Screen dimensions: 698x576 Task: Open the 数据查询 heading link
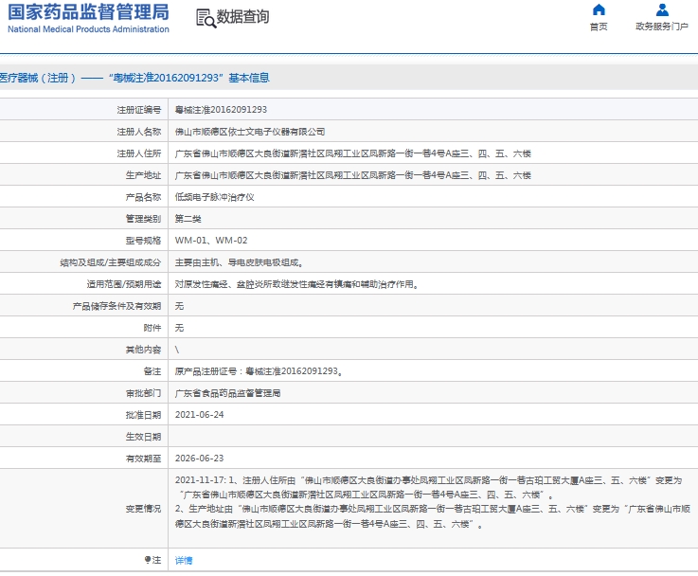tap(242, 17)
